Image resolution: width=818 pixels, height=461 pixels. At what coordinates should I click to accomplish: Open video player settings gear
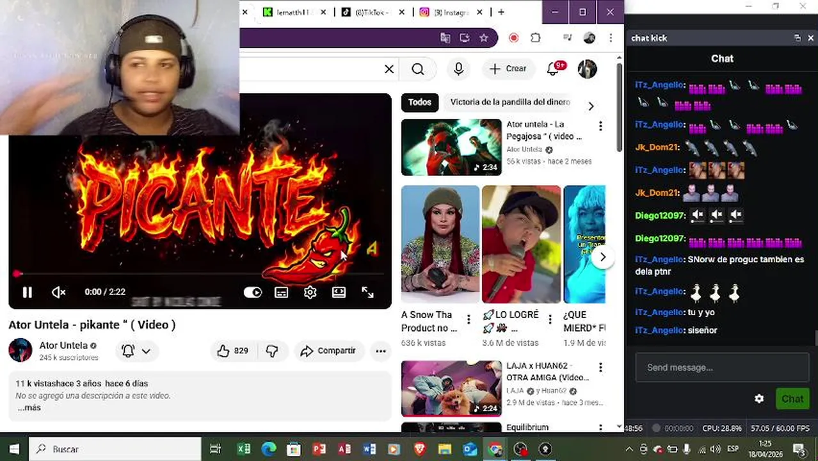[x=310, y=293]
